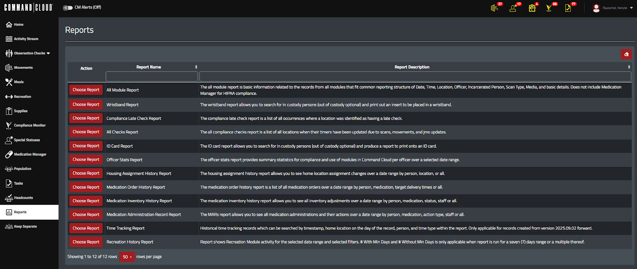
Task: Expand the Observation Checks submenu arrow
Action: point(48,53)
